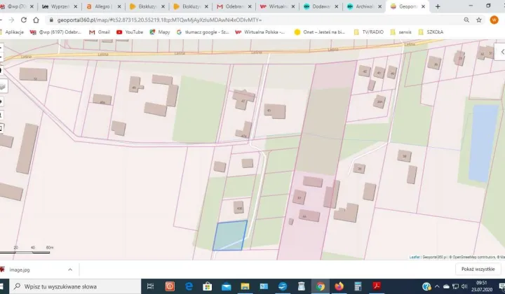Bookmark this page with star icon

click(x=479, y=20)
